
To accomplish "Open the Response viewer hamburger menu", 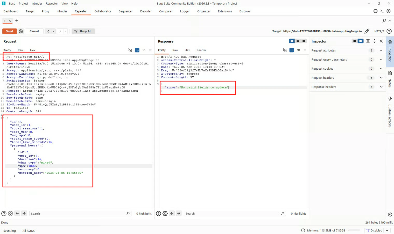I will (x=305, y=50).
